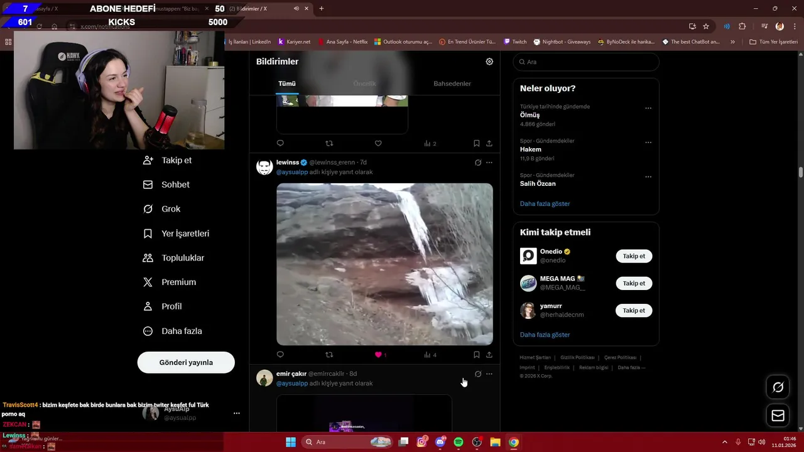Open Kariyer.net bookmark

tap(294, 41)
